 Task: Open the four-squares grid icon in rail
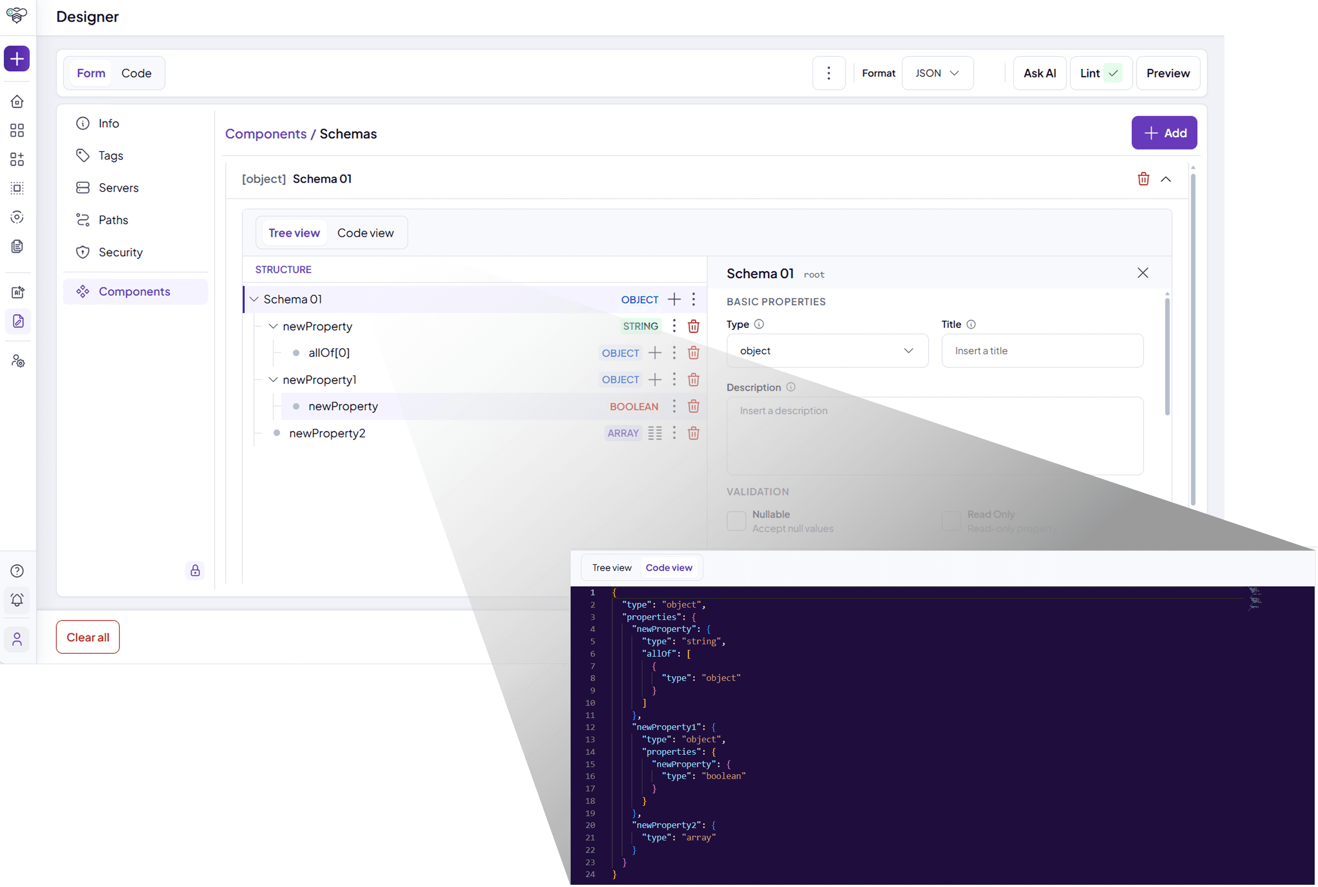(17, 131)
